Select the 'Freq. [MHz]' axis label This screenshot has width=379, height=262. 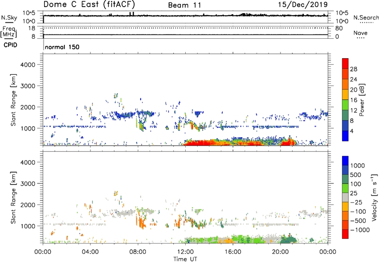(9, 32)
